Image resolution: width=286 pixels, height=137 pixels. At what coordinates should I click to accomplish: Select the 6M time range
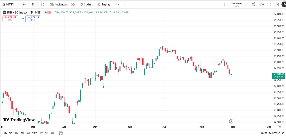(28, 133)
